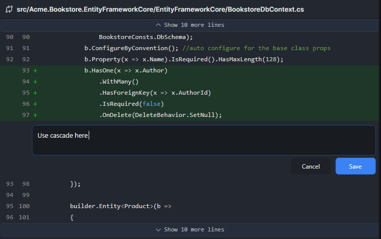Click the closing }); on new line 98
Image resolution: width=381 pixels, height=239 pixels.
75,184
